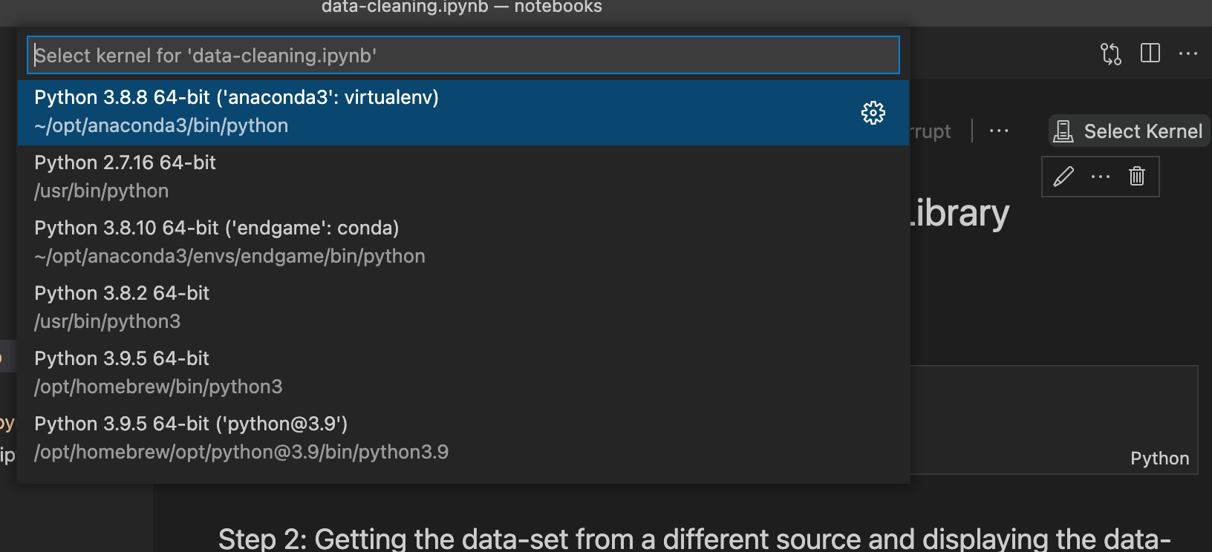Select the Homebrew Python 3.9.5 kernel
The width and height of the screenshot is (1212, 552).
297,371
